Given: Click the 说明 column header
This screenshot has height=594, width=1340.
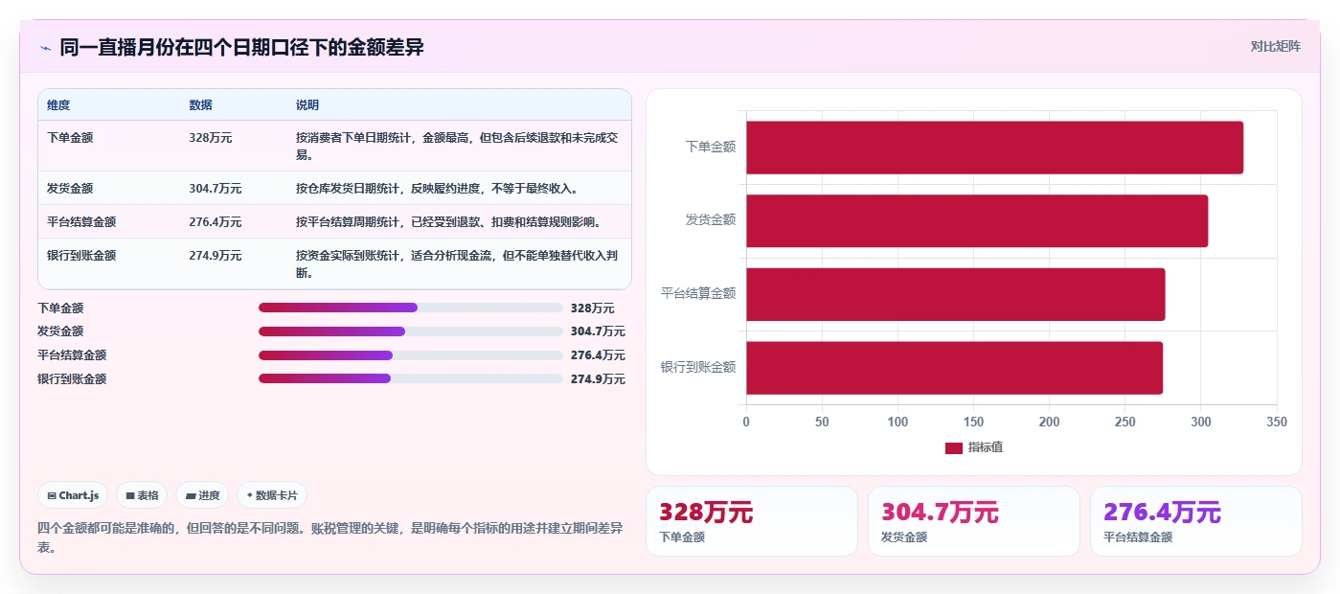Looking at the screenshot, I should pyautogui.click(x=307, y=105).
